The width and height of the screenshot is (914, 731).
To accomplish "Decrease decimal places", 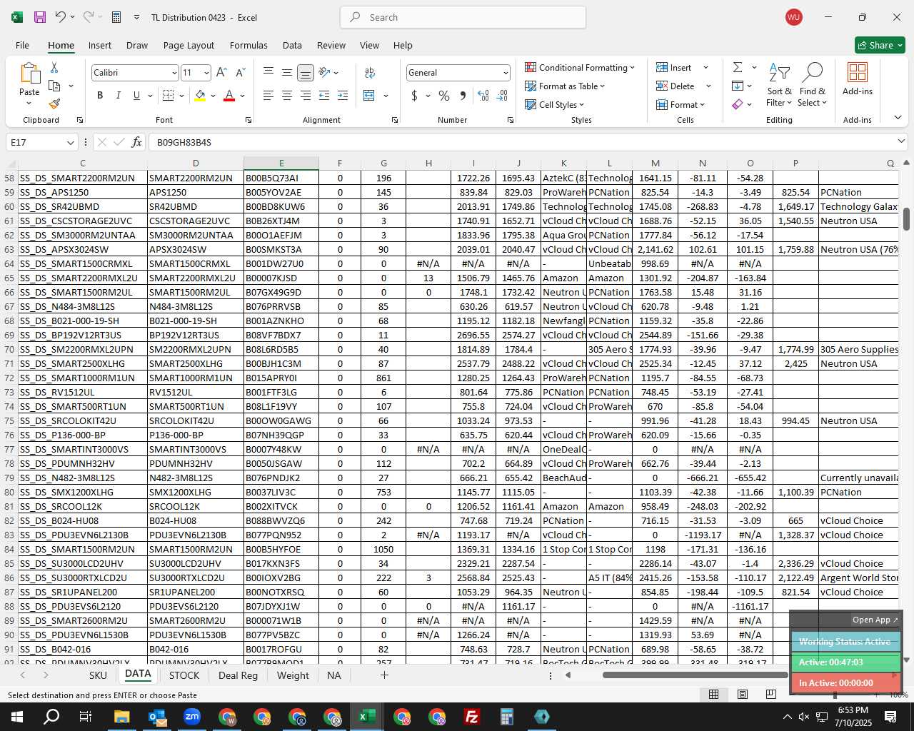I will pos(502,96).
